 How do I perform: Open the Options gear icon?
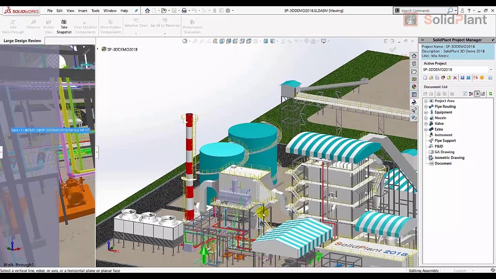[228, 10]
